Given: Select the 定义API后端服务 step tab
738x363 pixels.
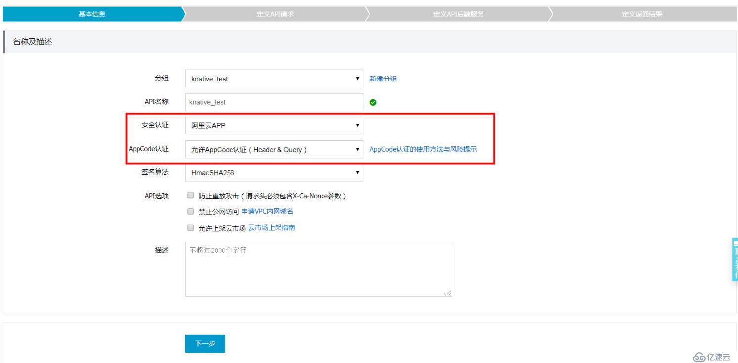Looking at the screenshot, I should (459, 14).
